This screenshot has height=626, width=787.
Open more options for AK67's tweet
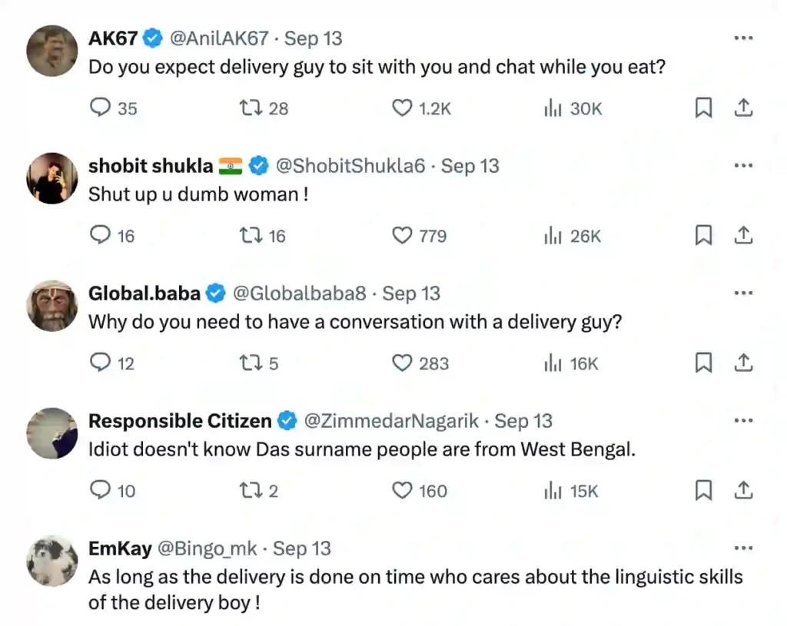tap(743, 38)
